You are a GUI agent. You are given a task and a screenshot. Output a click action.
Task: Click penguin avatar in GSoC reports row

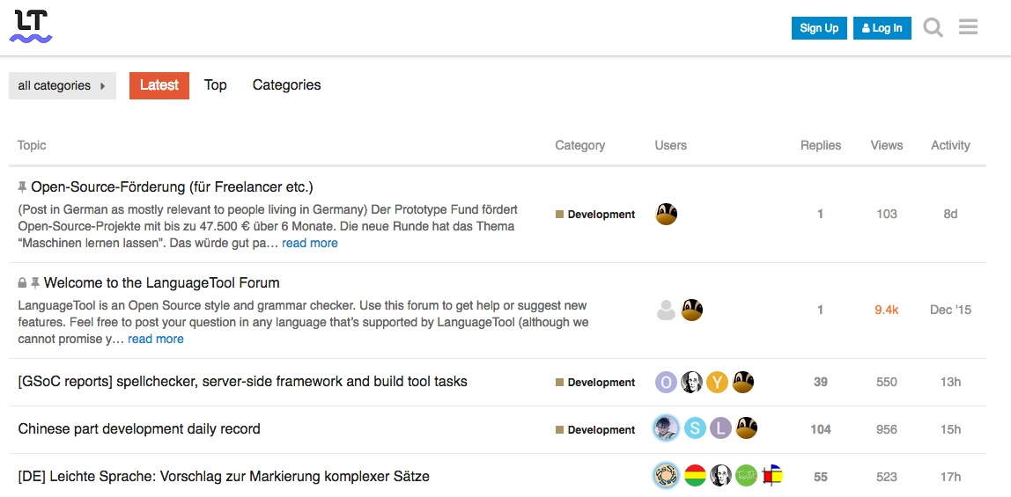click(x=742, y=382)
